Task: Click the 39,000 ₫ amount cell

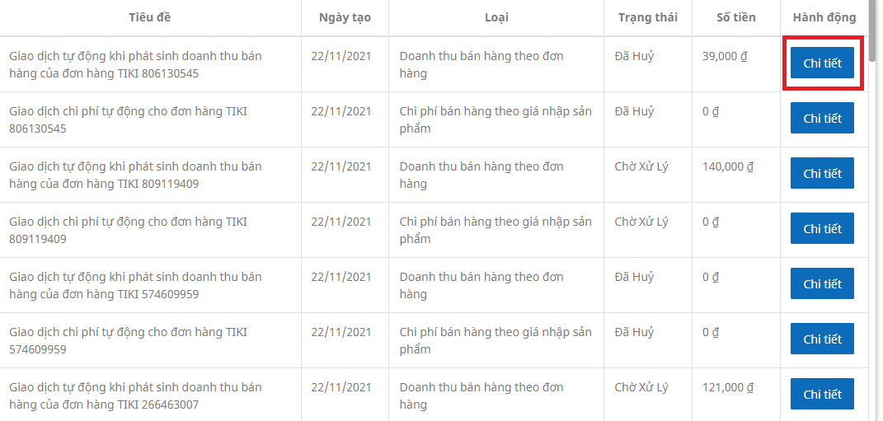Action: coord(725,56)
